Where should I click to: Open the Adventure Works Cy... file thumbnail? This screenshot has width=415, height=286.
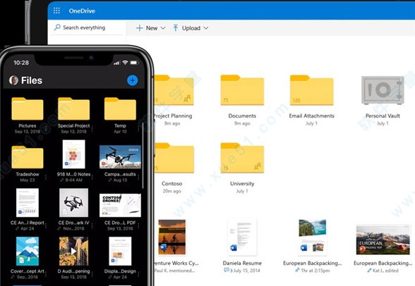[172, 237]
